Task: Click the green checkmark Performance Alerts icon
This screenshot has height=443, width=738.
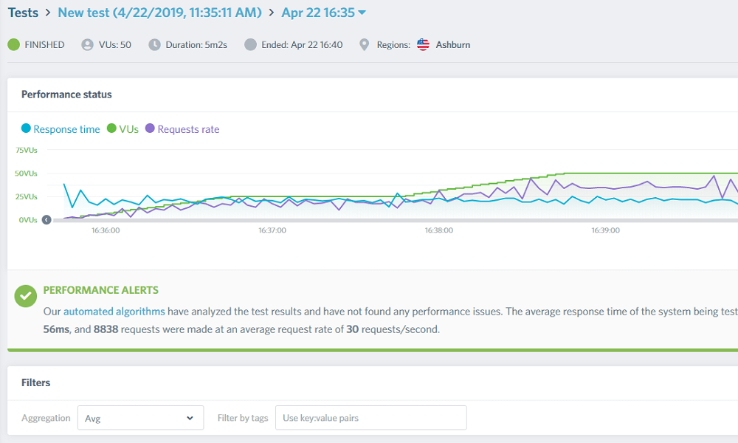Action: pos(25,296)
